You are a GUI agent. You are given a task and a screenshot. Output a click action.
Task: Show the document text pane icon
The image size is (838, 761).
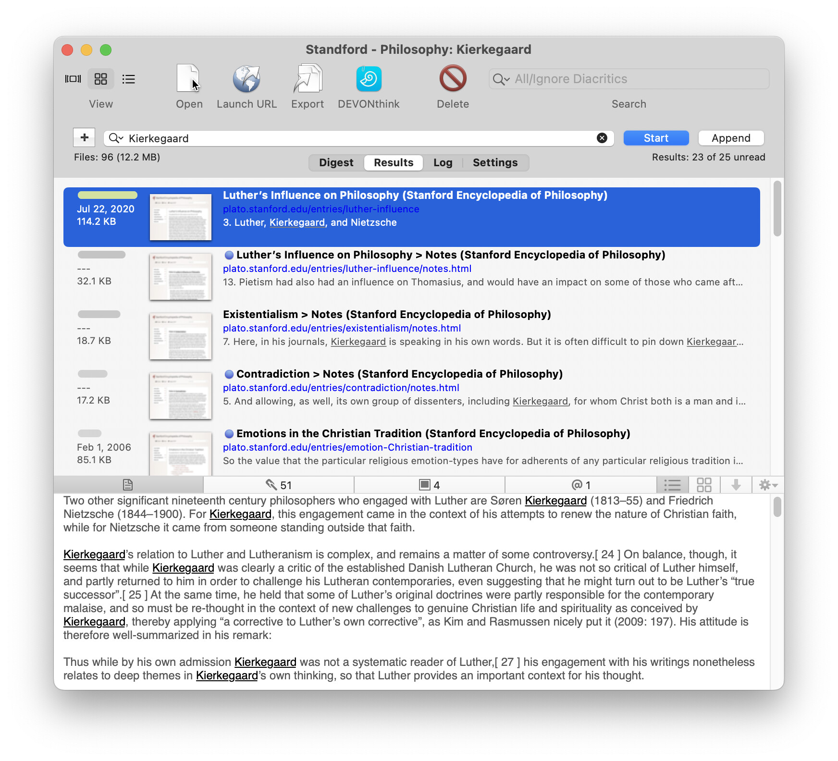click(x=128, y=485)
